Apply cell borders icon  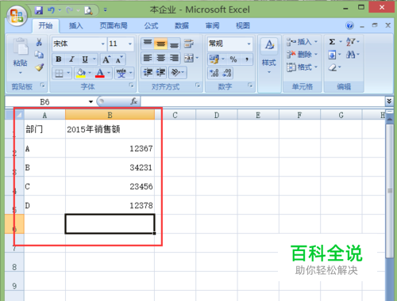point(59,73)
